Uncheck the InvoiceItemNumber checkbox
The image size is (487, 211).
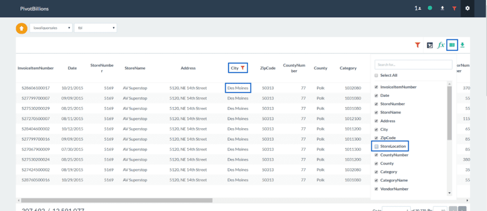coord(377,87)
